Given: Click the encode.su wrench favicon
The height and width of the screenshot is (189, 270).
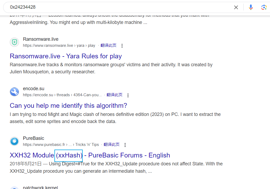Looking at the screenshot, I should point(15,92).
